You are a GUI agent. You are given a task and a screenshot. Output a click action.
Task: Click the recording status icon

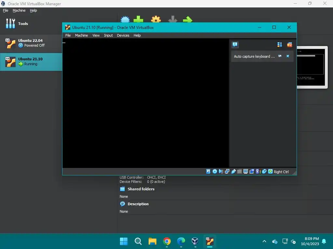point(252,172)
